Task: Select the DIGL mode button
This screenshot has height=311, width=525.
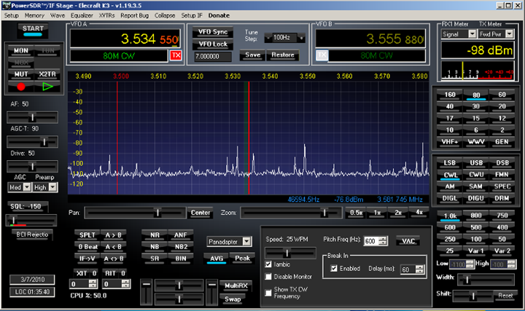Action: [x=450, y=198]
